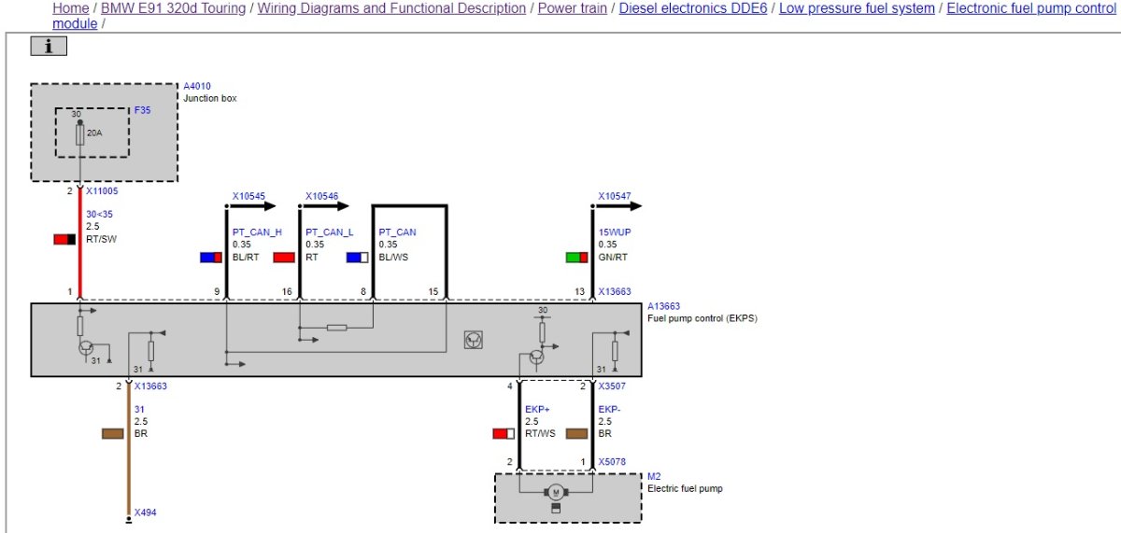Viewport: 1121px width, 533px height.
Task: Click the A13663 fuel pump control label
Action: (664, 306)
